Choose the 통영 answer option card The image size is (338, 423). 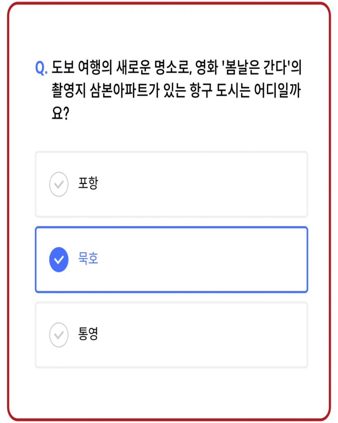pos(171,335)
